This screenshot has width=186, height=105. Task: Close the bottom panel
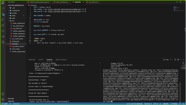pos(184,60)
